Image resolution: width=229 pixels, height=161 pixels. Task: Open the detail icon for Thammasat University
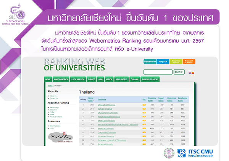(144, 132)
